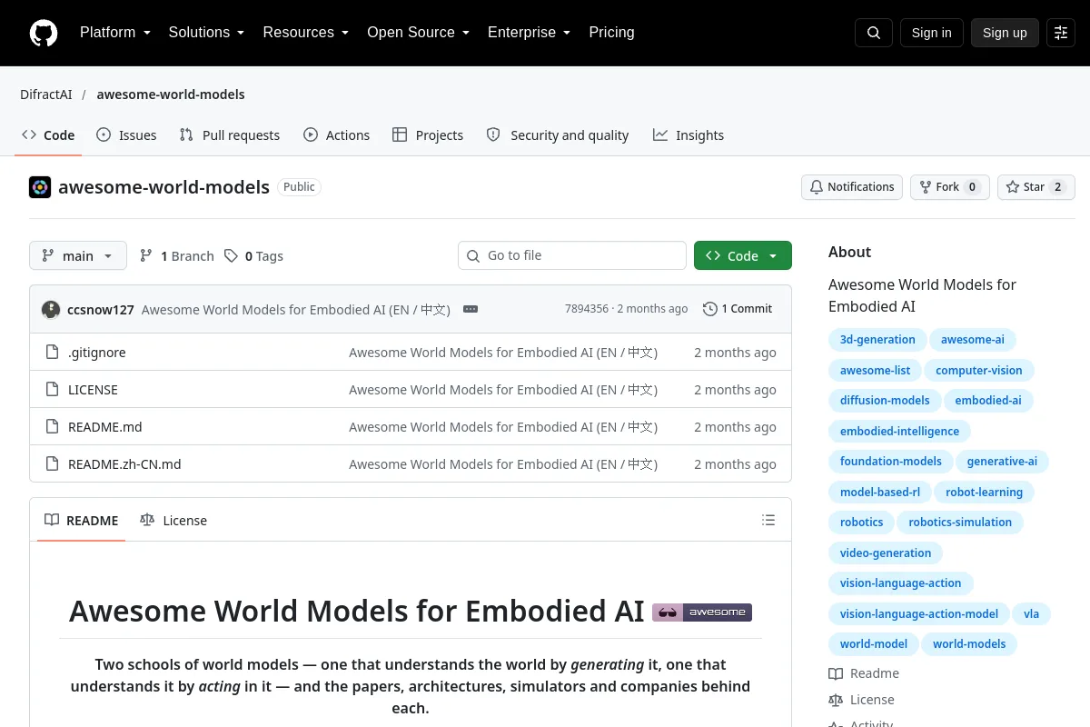Viewport: 1090px width, 727px height.
Task: Open the main branch selector
Action: point(78,256)
